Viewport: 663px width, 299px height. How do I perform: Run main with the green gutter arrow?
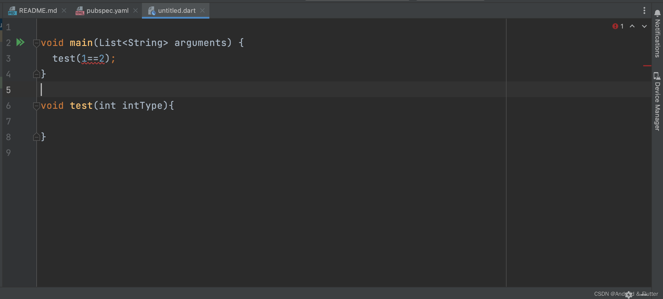[20, 42]
